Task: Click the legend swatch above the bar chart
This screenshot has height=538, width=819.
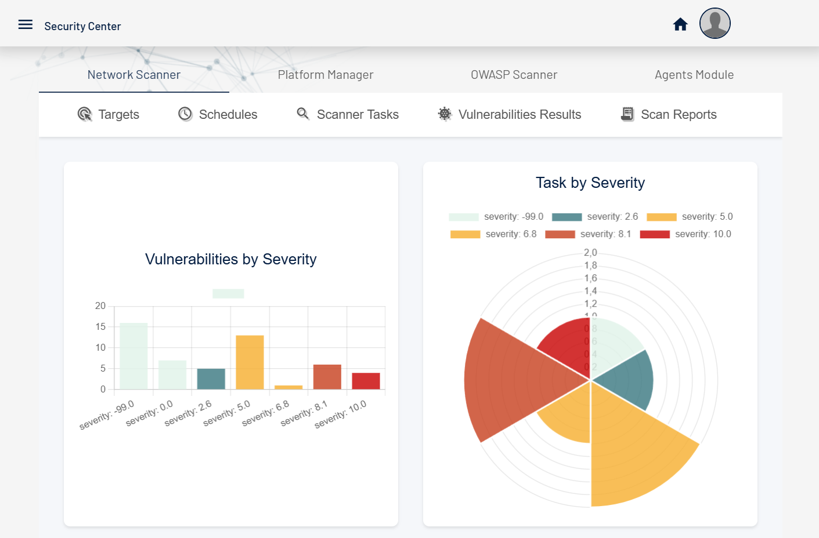Action: click(228, 293)
